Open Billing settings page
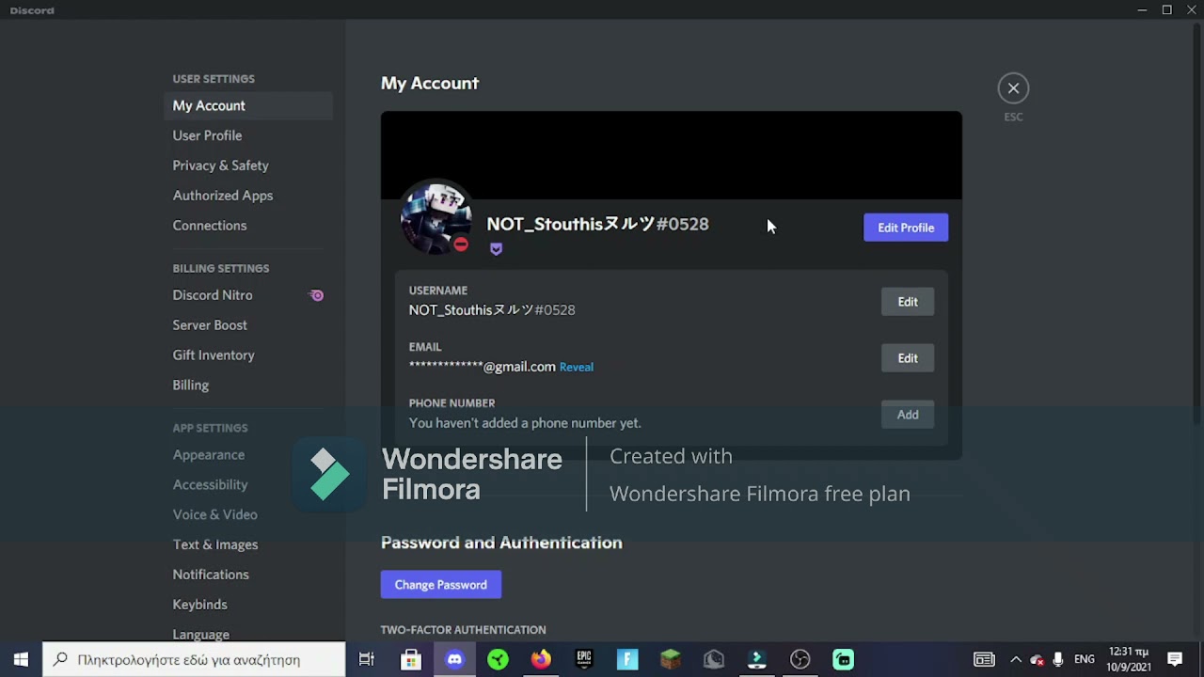 click(x=248, y=386)
